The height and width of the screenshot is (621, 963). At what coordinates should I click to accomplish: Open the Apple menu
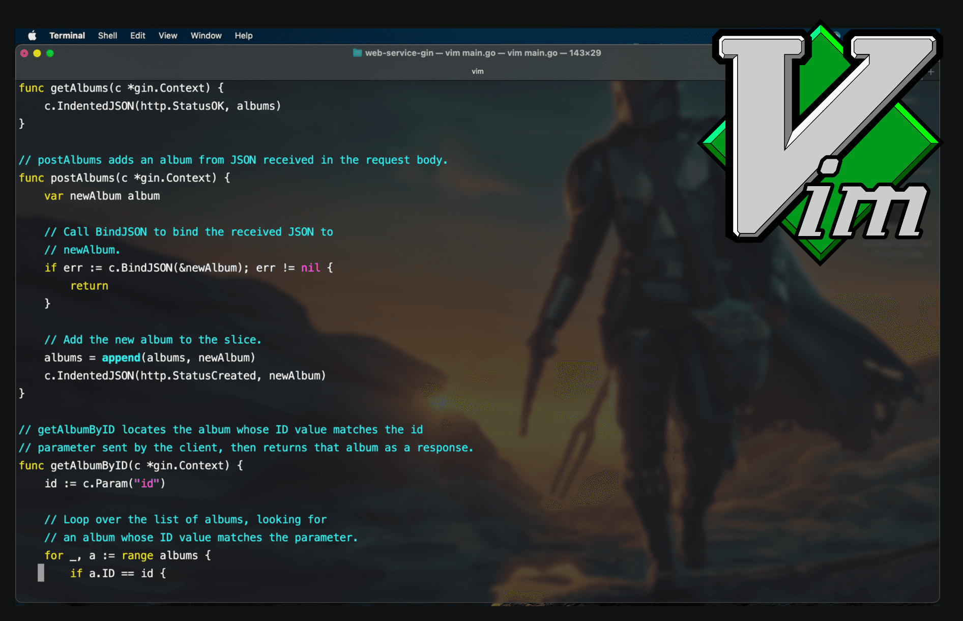32,36
